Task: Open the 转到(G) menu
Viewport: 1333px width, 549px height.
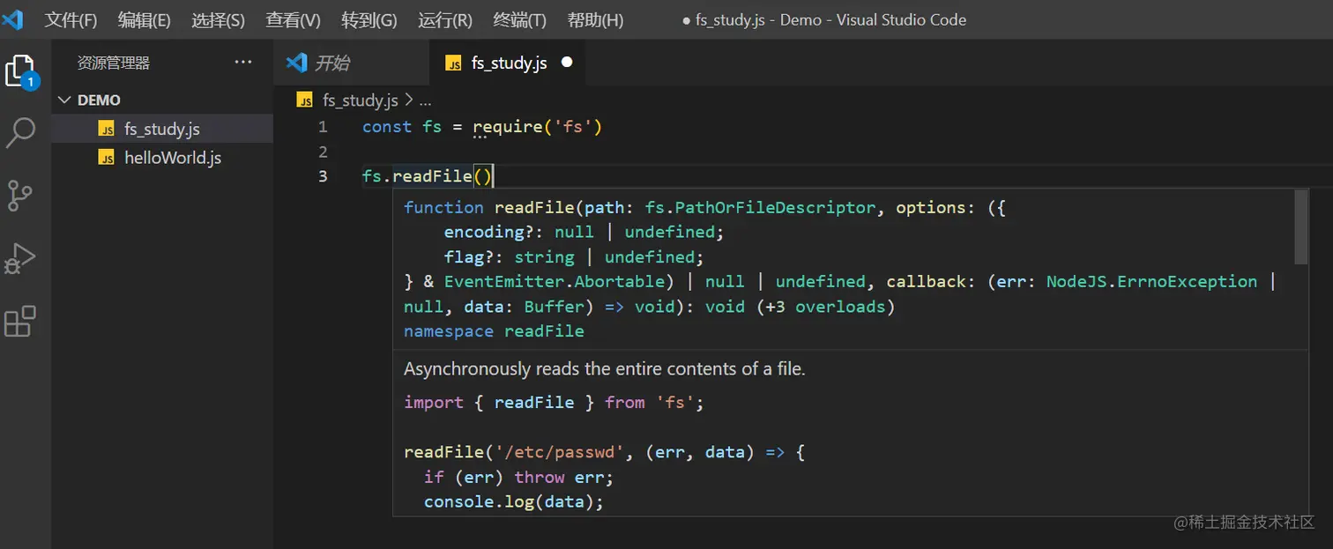Action: click(x=369, y=19)
